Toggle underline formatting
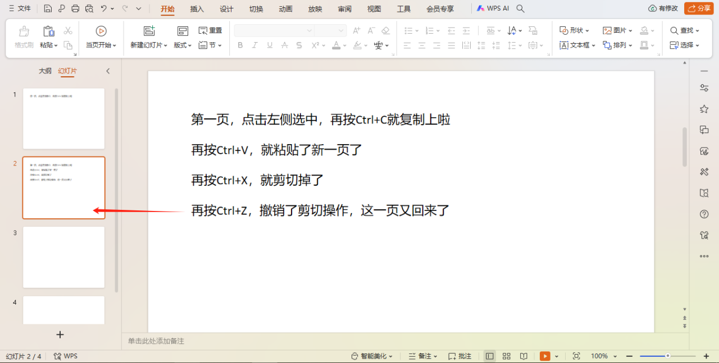This screenshot has height=363, width=719. coord(270,45)
